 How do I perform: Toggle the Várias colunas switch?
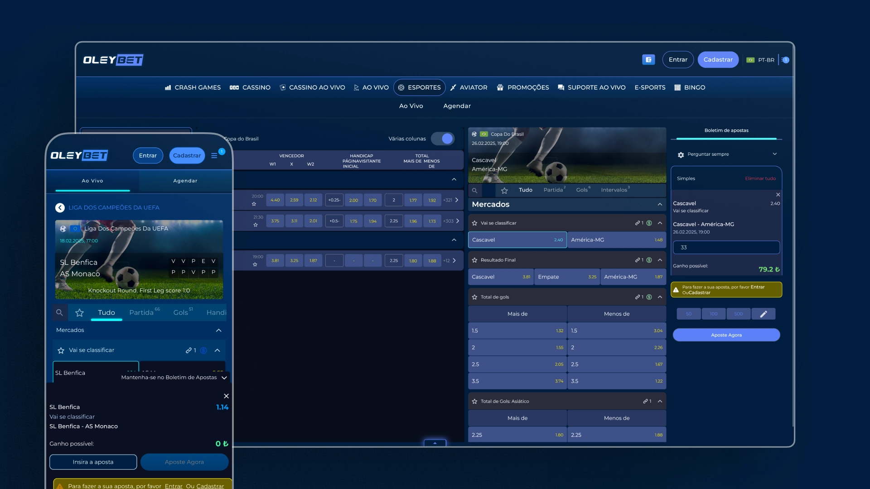(x=443, y=139)
